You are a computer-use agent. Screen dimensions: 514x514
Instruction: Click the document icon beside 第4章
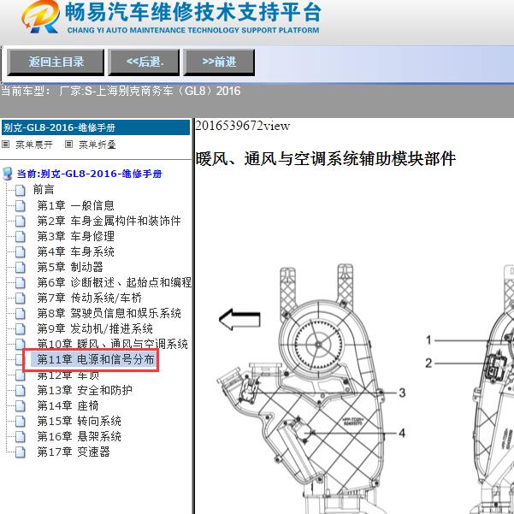pos(20,252)
